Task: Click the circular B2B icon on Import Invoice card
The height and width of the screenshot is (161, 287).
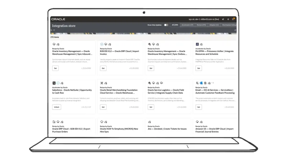Action: [102, 44]
